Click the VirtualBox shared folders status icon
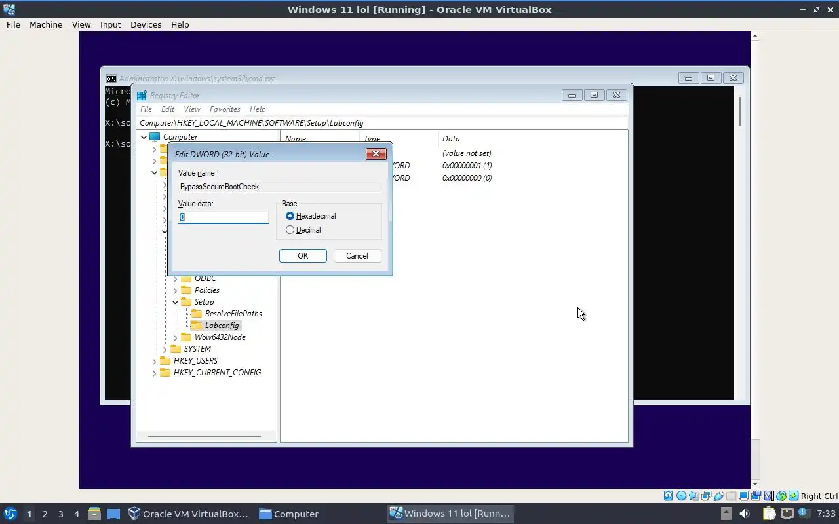839x524 pixels. coord(731,496)
